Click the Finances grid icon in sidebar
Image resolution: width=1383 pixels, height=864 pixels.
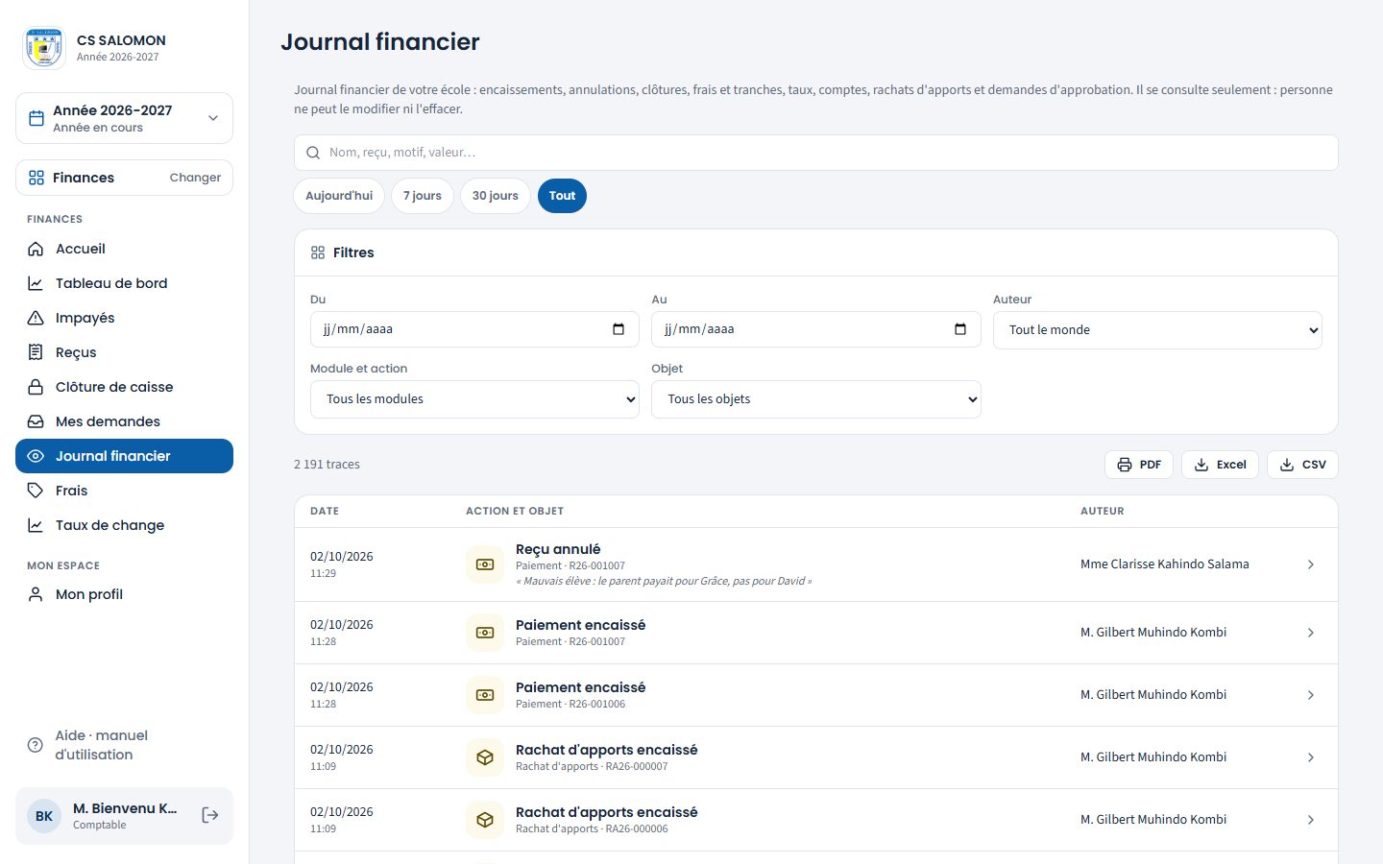pyautogui.click(x=36, y=178)
